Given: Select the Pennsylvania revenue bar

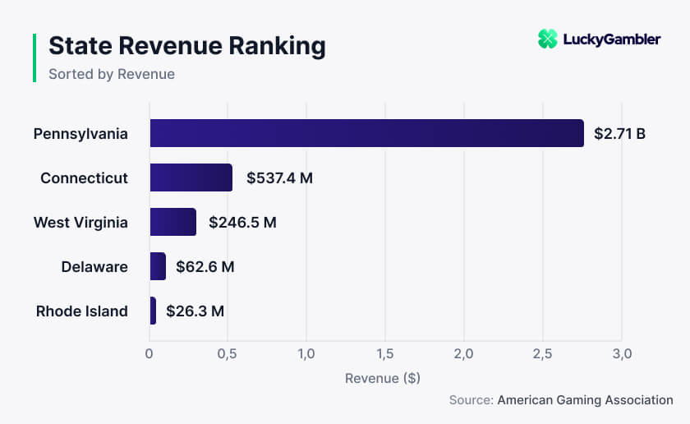Looking at the screenshot, I should (x=367, y=133).
